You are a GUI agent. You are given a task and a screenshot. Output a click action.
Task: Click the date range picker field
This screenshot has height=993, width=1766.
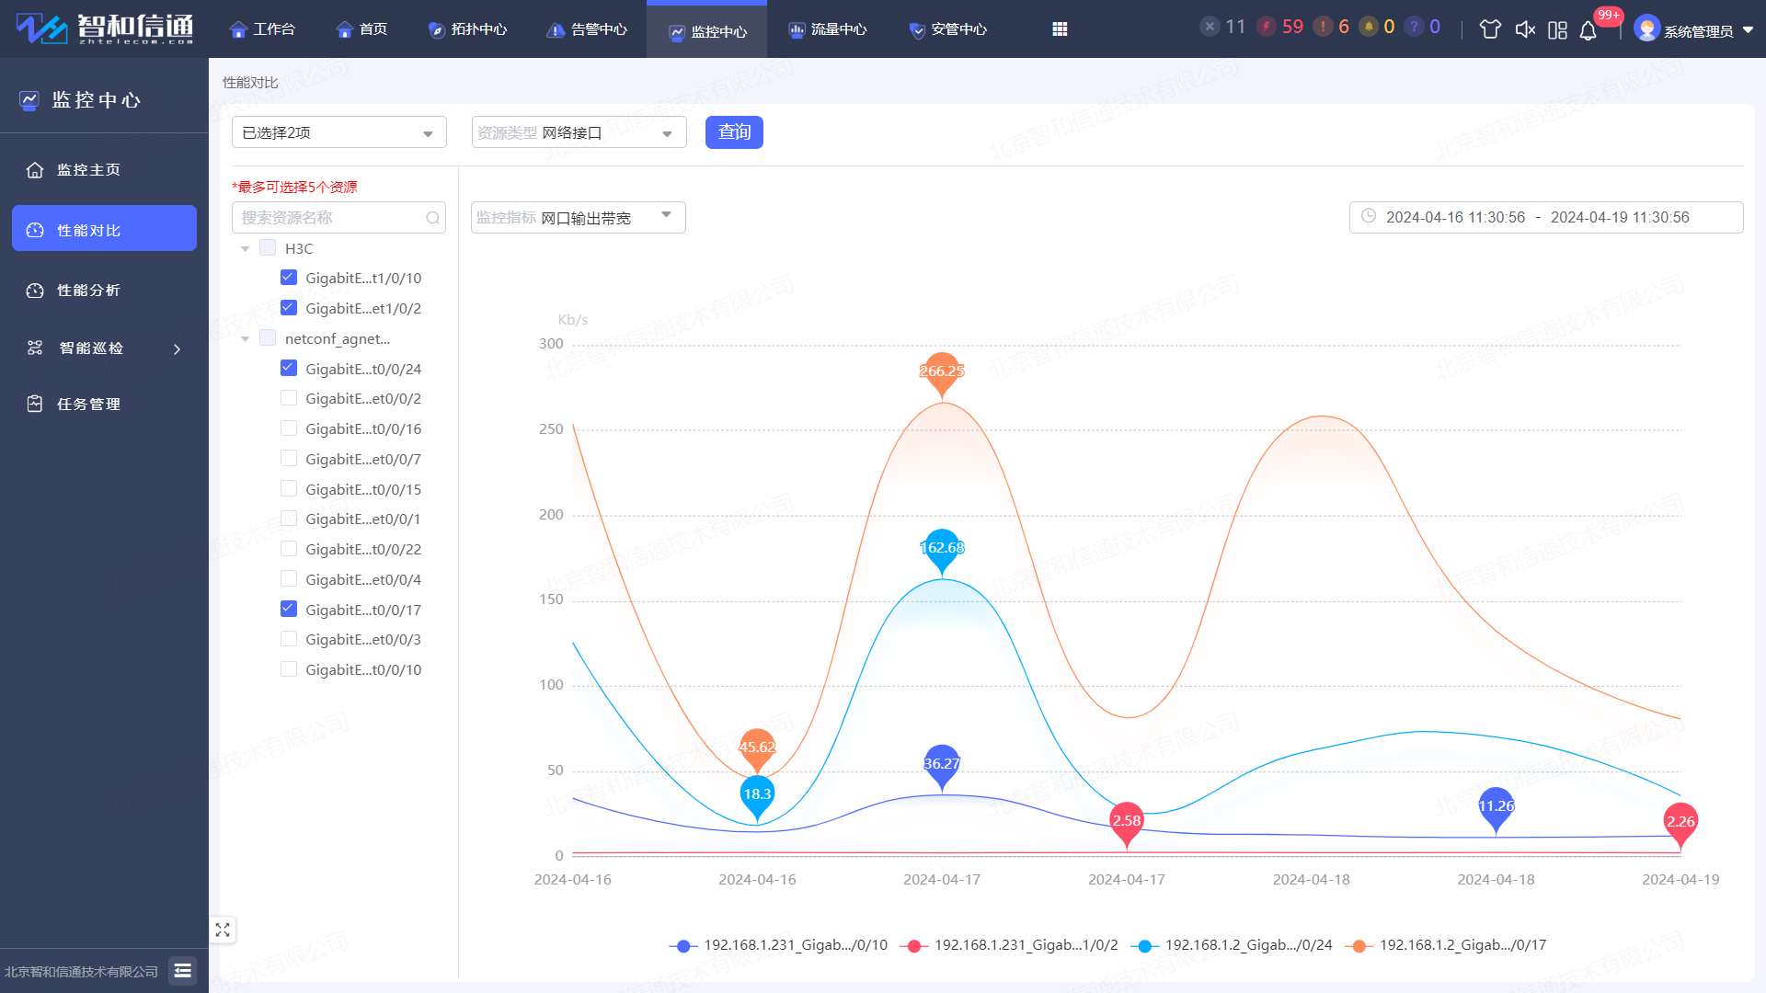[x=1545, y=217]
